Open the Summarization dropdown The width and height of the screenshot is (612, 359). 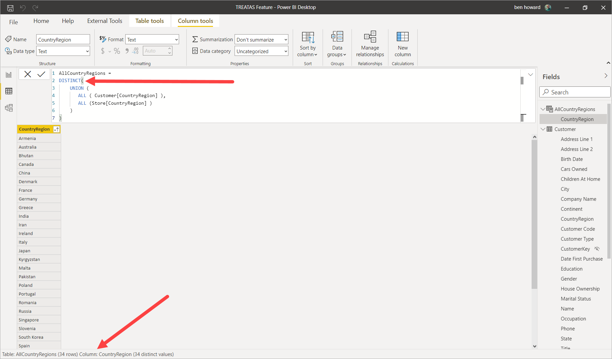(x=261, y=40)
